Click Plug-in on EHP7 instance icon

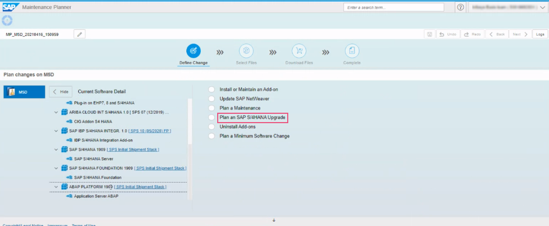click(69, 103)
